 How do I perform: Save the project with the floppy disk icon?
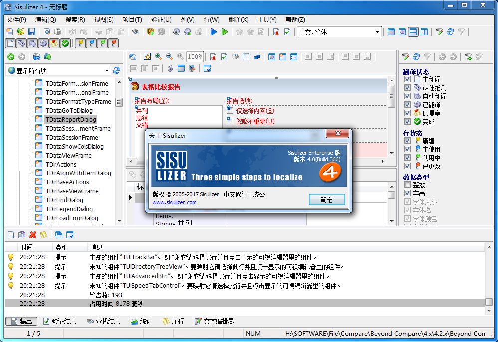(31, 32)
